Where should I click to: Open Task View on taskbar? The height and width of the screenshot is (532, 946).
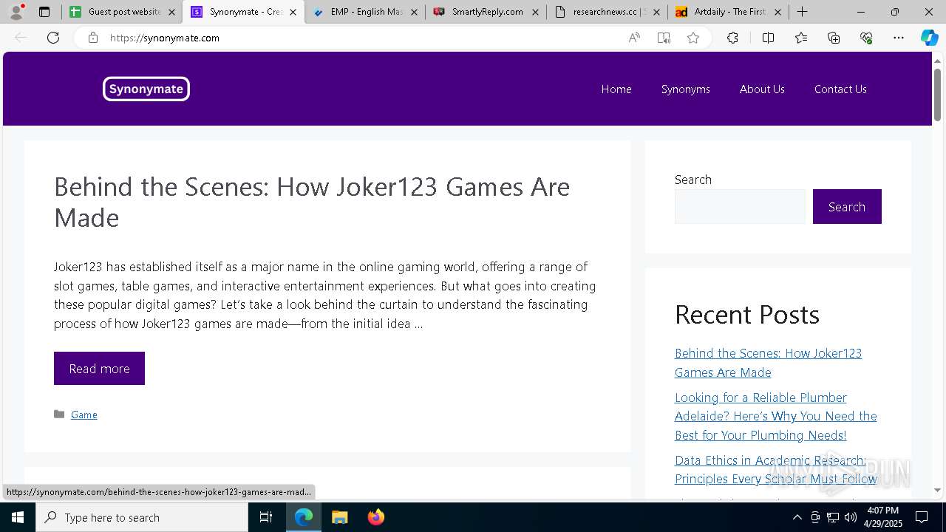click(266, 517)
